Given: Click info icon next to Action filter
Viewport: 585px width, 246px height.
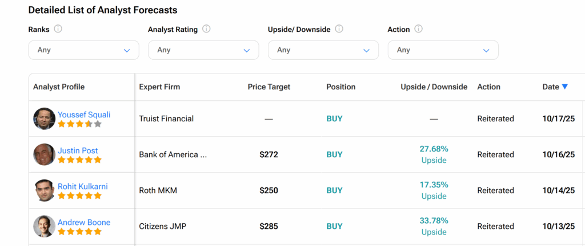Looking at the screenshot, I should click(x=418, y=29).
